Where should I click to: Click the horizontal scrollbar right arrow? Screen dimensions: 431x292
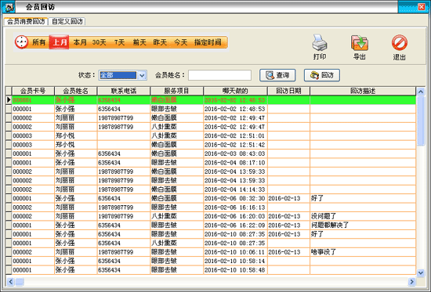click(411, 282)
